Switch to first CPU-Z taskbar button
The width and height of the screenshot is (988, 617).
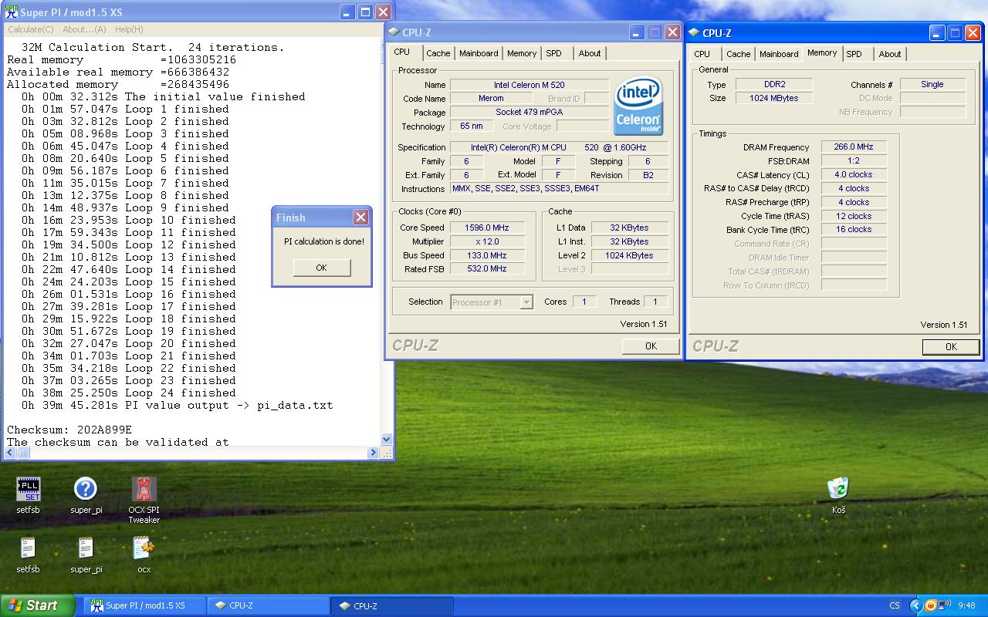[268, 606]
